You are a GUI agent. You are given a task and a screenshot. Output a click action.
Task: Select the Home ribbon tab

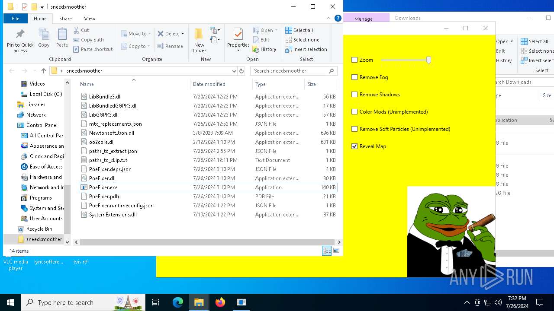(40, 19)
